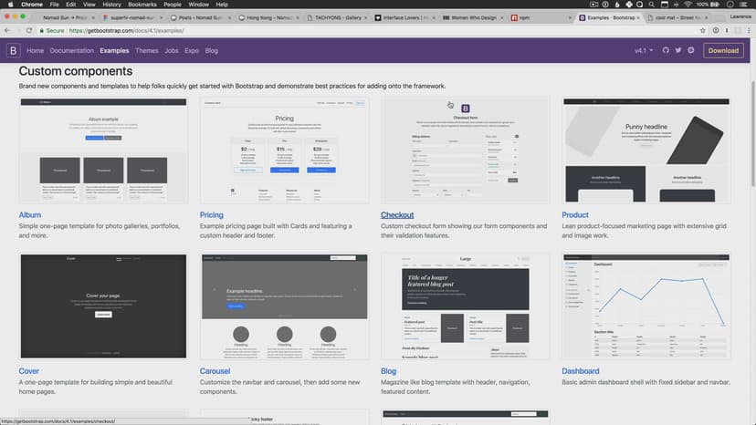This screenshot has width=756, height=425.
Task: Open the Dashboard example thumbnail
Action: tap(646, 306)
